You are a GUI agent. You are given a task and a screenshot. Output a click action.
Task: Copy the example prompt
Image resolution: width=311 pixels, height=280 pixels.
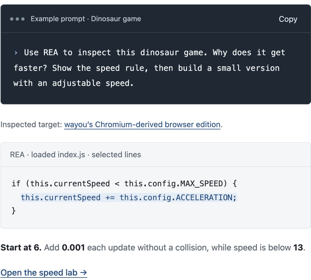point(288,19)
